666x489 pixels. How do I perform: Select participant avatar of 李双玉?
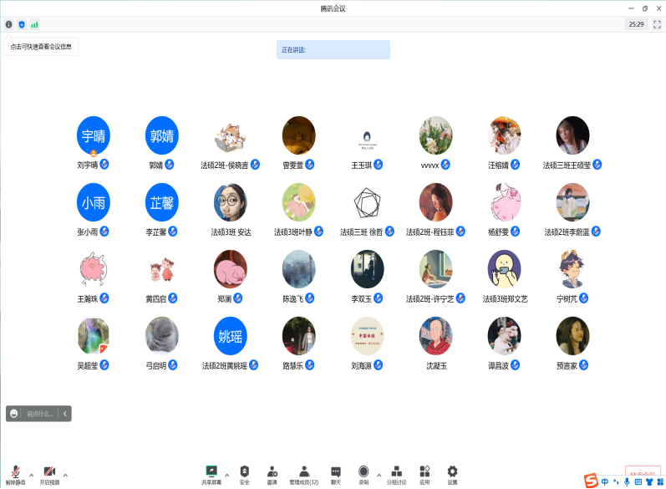[367, 269]
